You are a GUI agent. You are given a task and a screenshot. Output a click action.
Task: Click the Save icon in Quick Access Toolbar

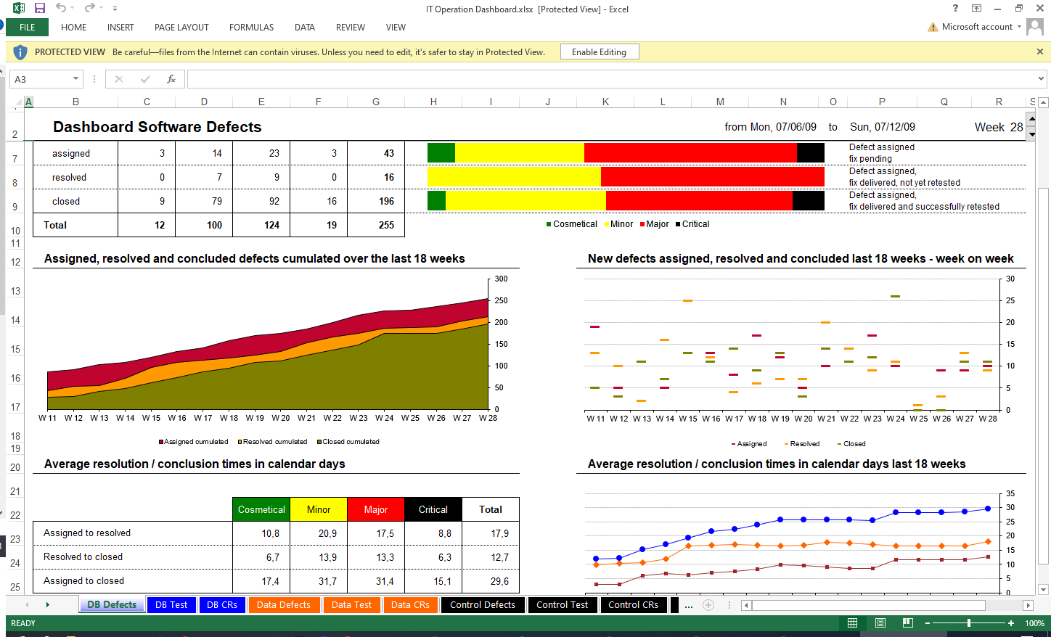click(x=40, y=8)
